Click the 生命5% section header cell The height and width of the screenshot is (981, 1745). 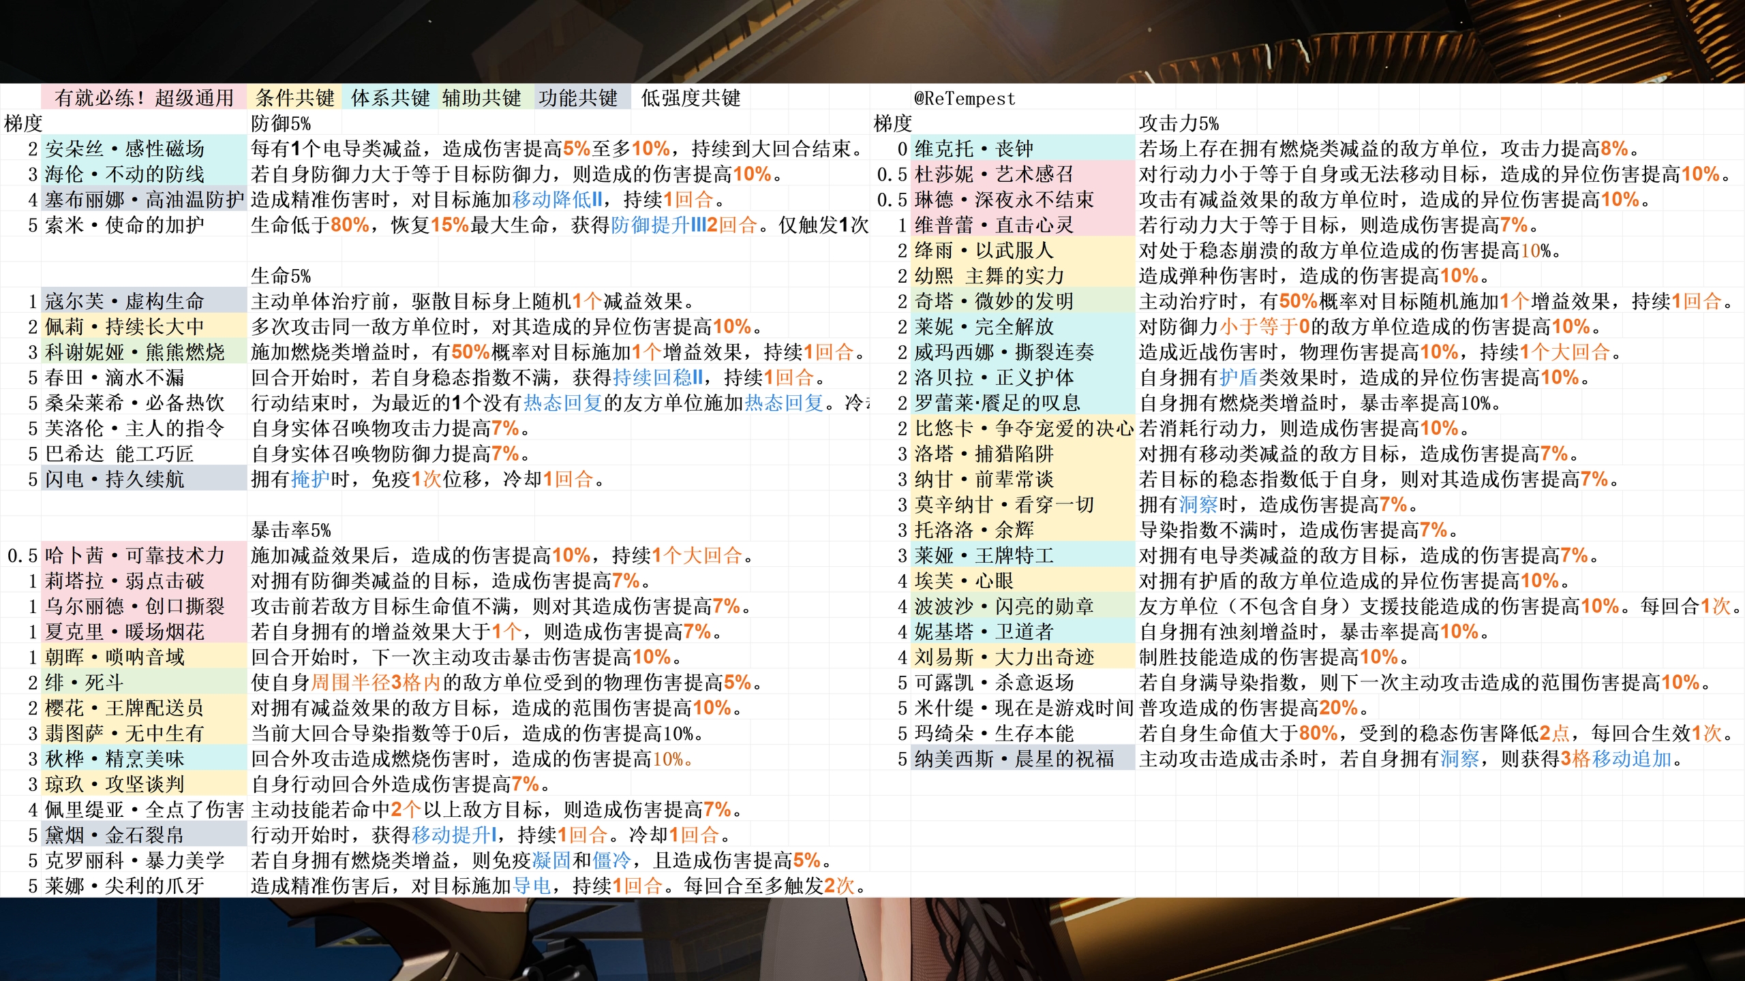click(x=281, y=276)
